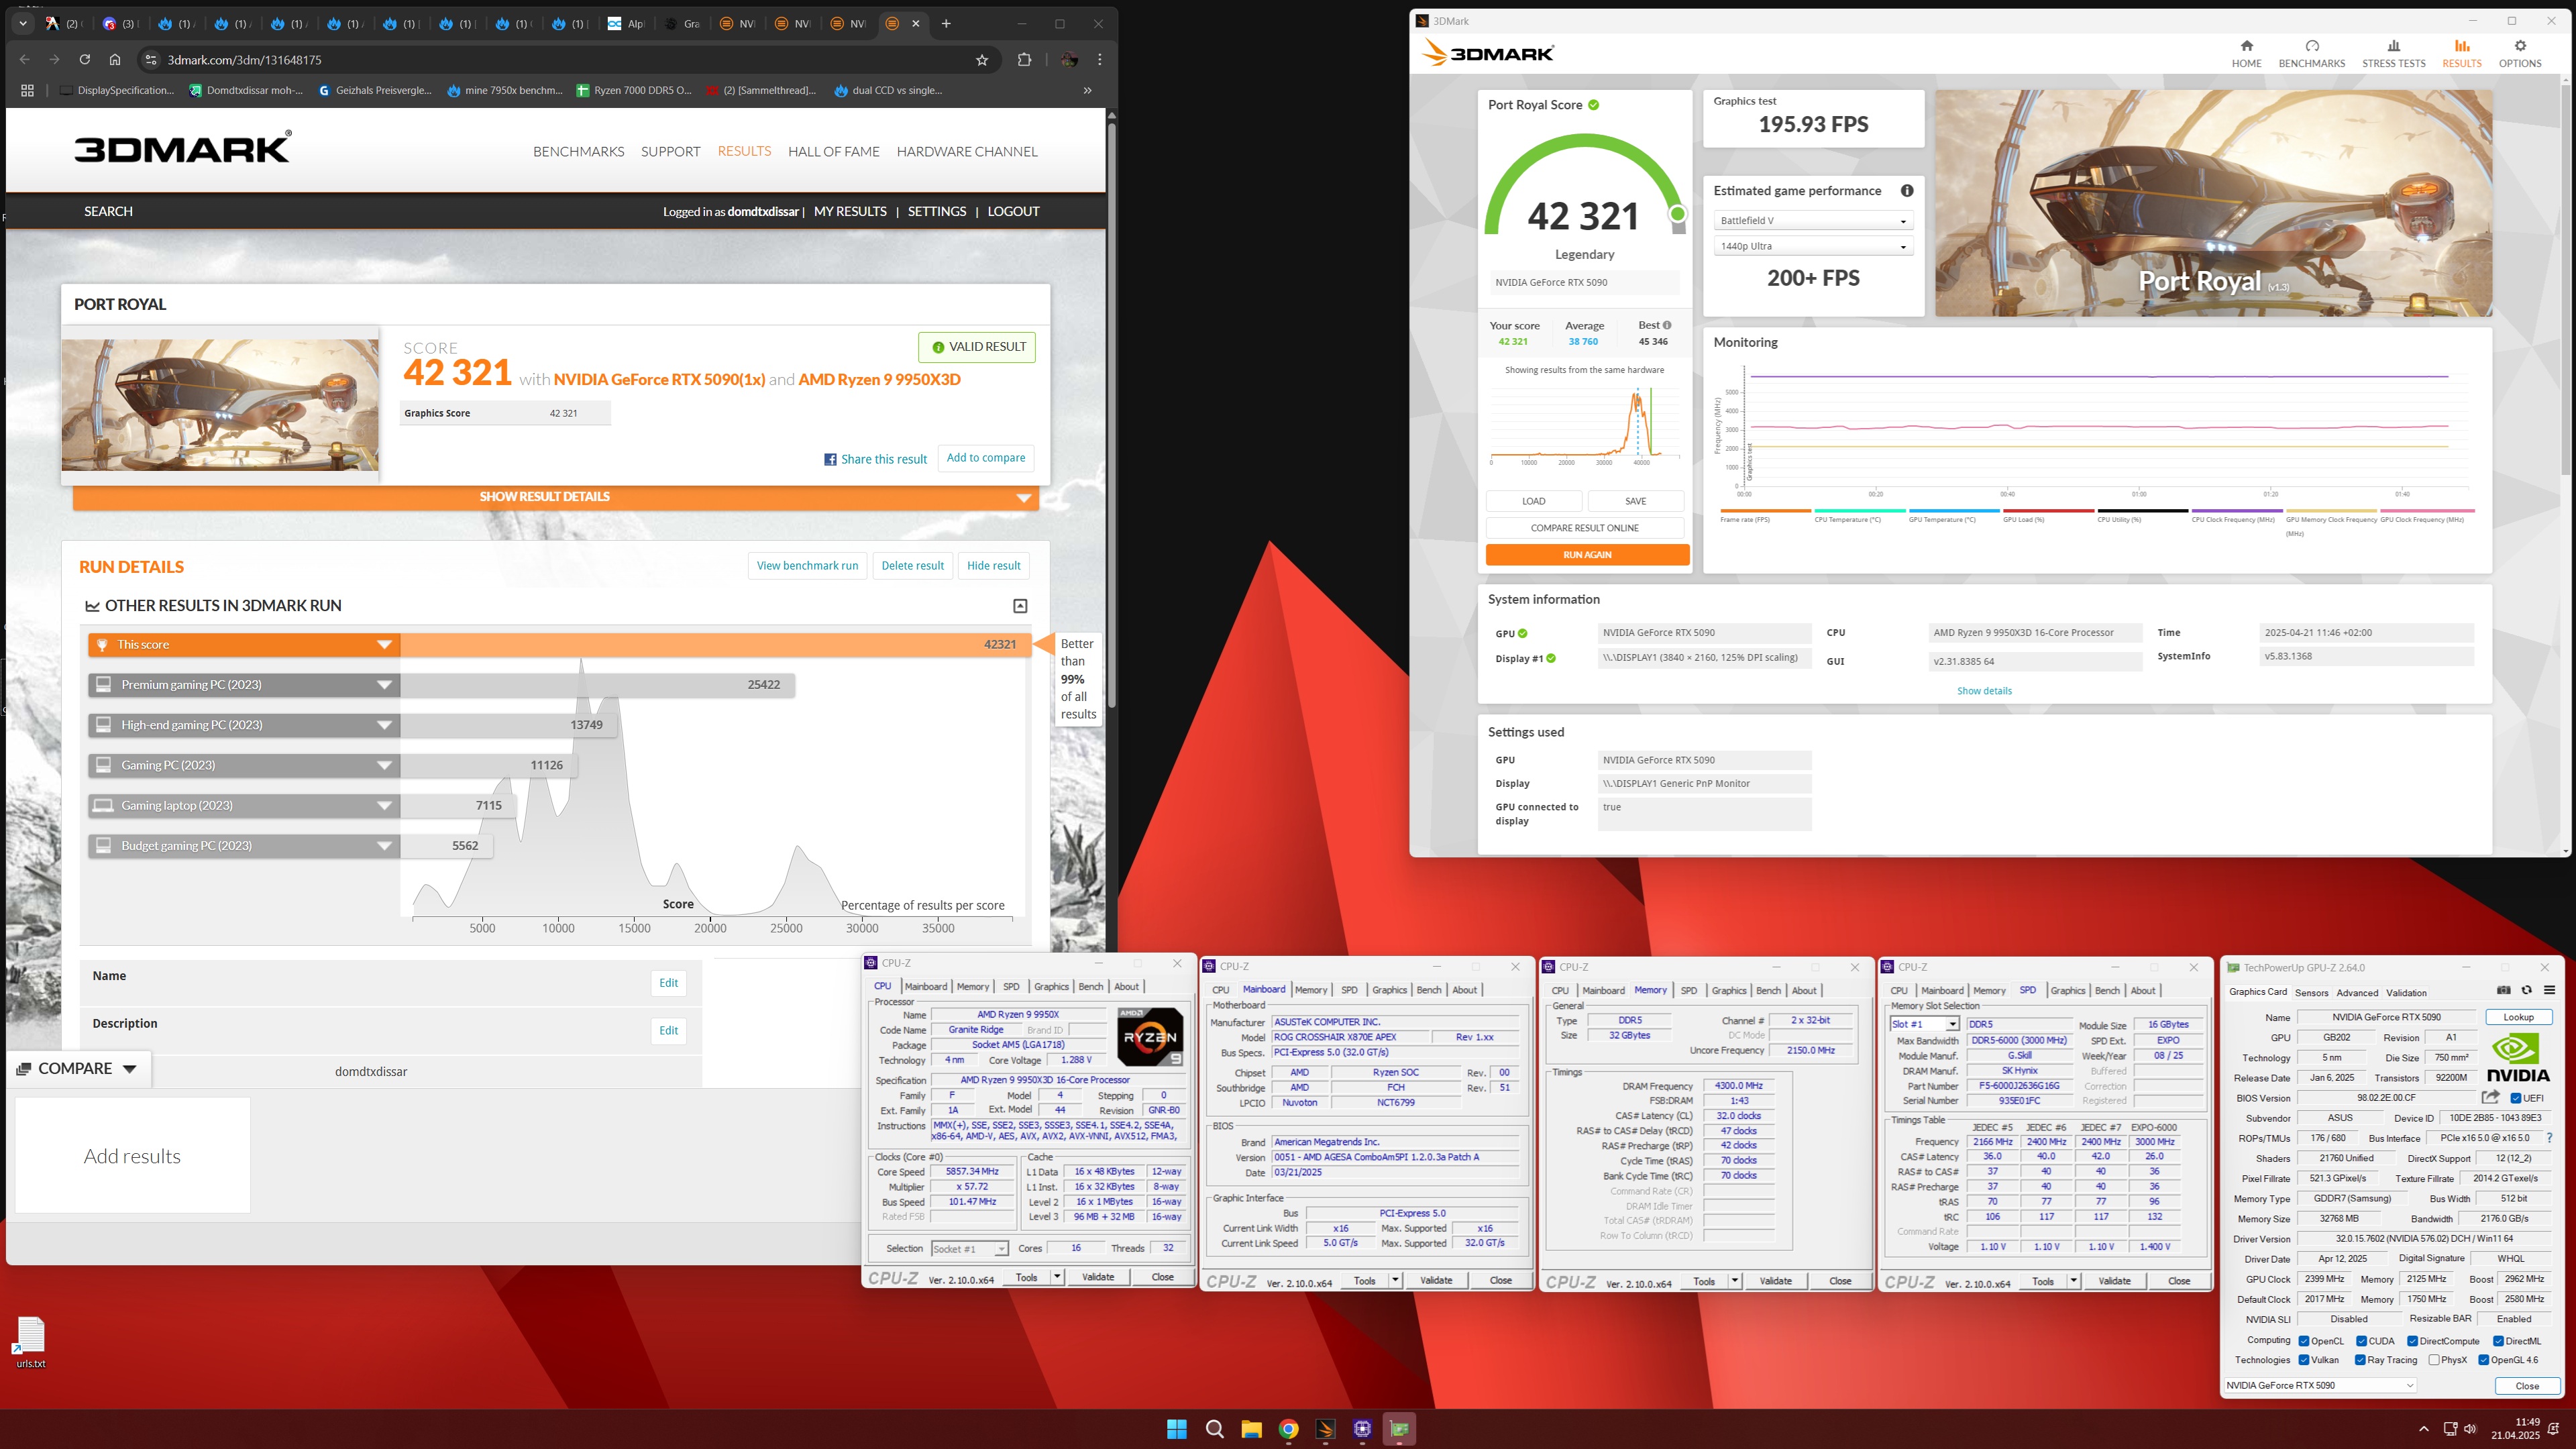Image resolution: width=2576 pixels, height=1449 pixels.
Task: Open 1440p Ultra resolution dropdown
Action: 1813,246
